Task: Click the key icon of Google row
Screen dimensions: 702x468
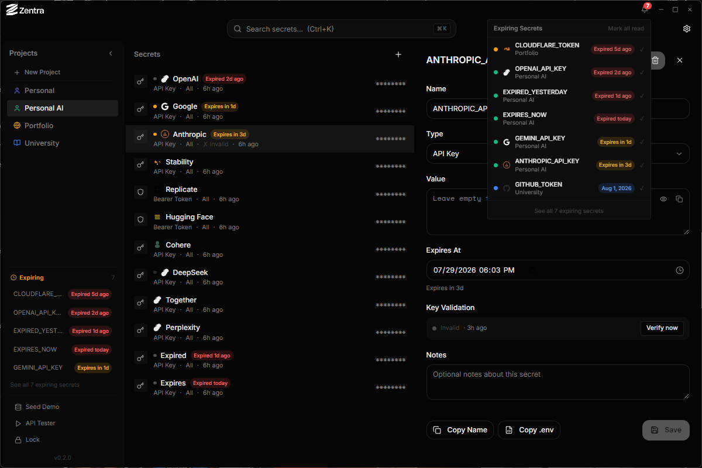Action: 140,109
